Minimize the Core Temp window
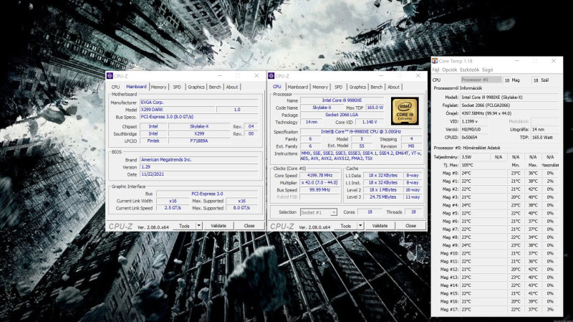The height and width of the screenshot is (322, 573). click(517, 61)
